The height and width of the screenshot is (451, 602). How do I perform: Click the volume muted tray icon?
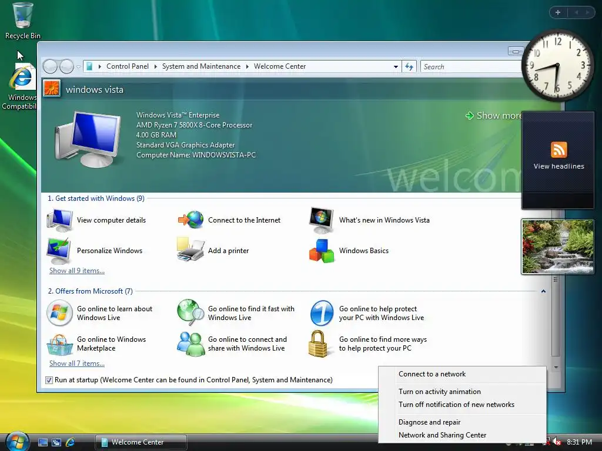coord(557,442)
